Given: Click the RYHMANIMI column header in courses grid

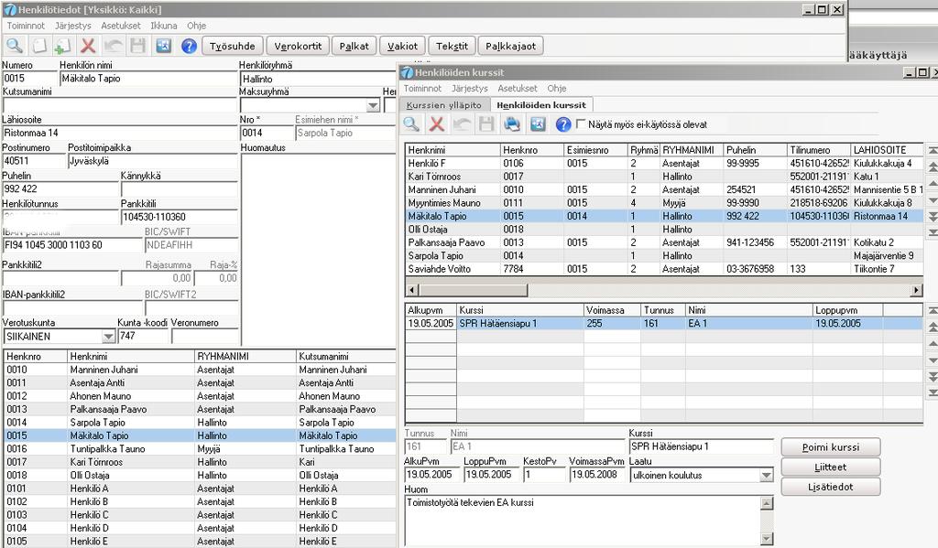Looking at the screenshot, I should point(691,150).
